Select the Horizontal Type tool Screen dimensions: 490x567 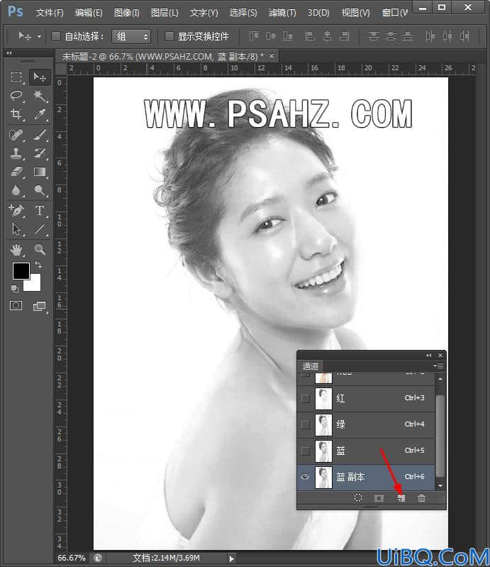pyautogui.click(x=39, y=211)
